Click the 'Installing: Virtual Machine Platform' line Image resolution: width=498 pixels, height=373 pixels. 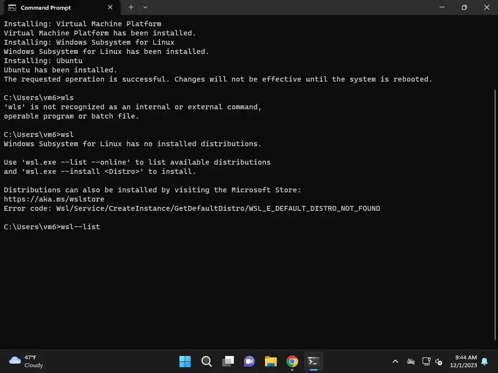[82, 24]
